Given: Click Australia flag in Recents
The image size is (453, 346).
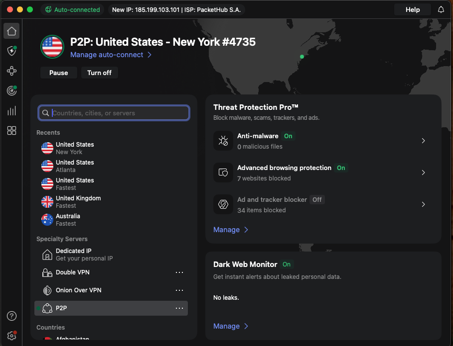Looking at the screenshot, I should tap(47, 220).
